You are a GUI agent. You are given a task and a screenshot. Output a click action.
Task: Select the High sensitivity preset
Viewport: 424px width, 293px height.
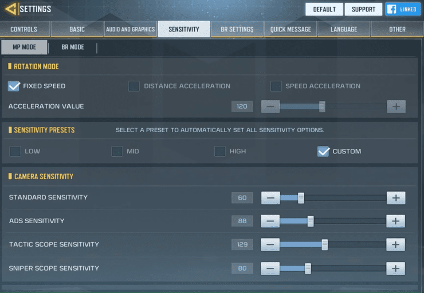click(x=220, y=151)
